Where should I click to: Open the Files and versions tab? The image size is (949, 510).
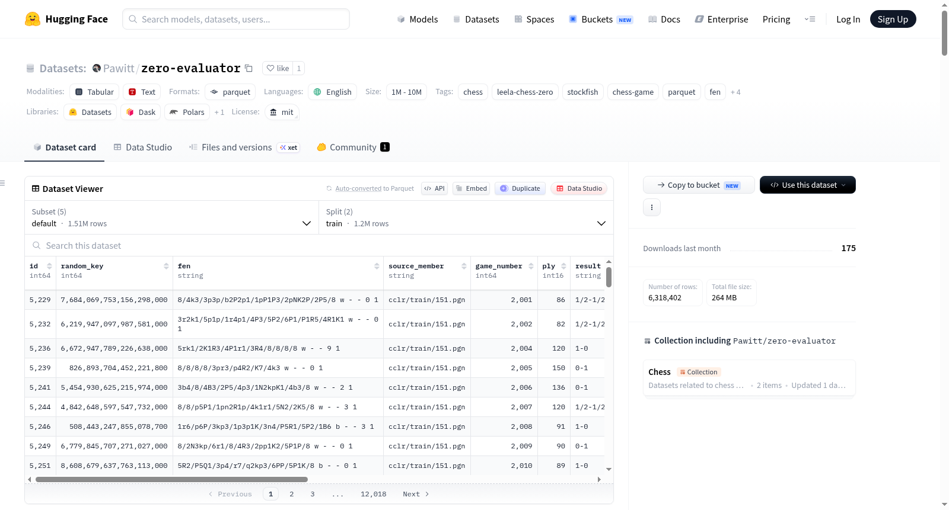tap(244, 147)
